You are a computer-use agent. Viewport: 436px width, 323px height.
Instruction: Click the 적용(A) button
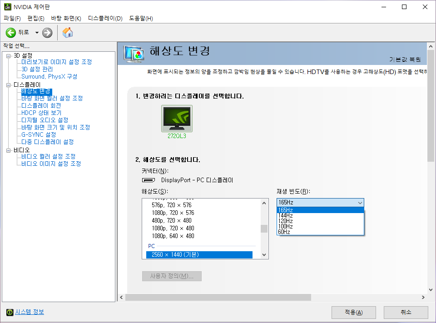click(x=354, y=313)
